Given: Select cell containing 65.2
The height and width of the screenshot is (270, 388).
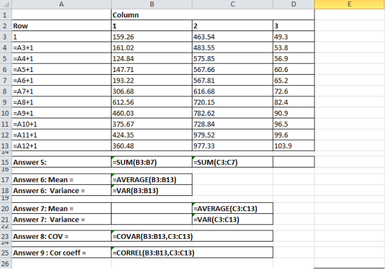Looking at the screenshot, I should tap(294, 80).
